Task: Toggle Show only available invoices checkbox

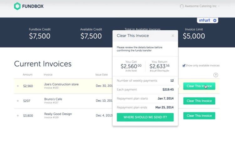Action: [x=184, y=65]
